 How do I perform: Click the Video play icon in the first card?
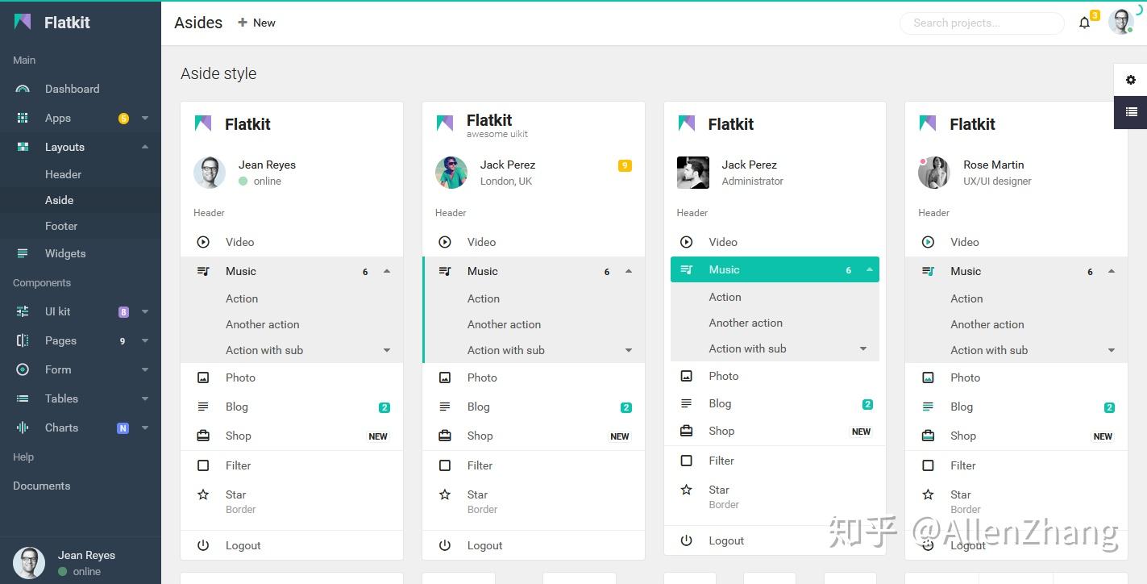203,242
